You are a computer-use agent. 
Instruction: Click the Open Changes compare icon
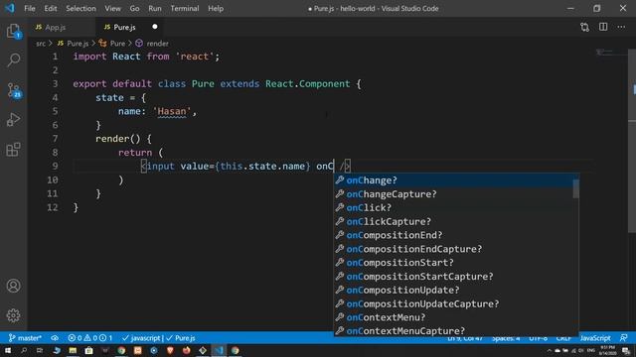[x=584, y=27]
